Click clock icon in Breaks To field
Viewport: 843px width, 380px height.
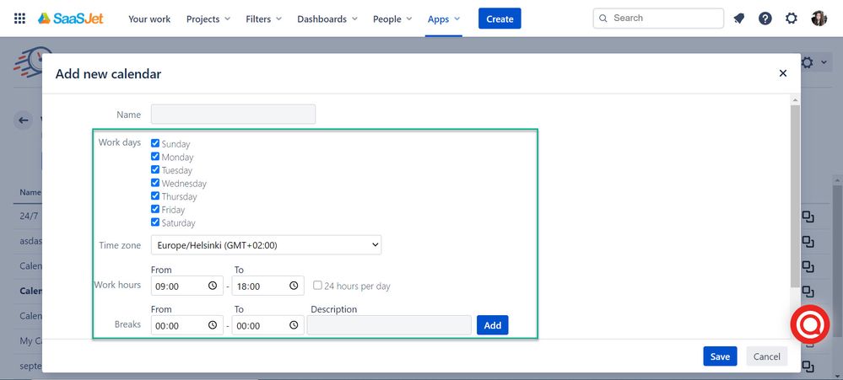[294, 325]
